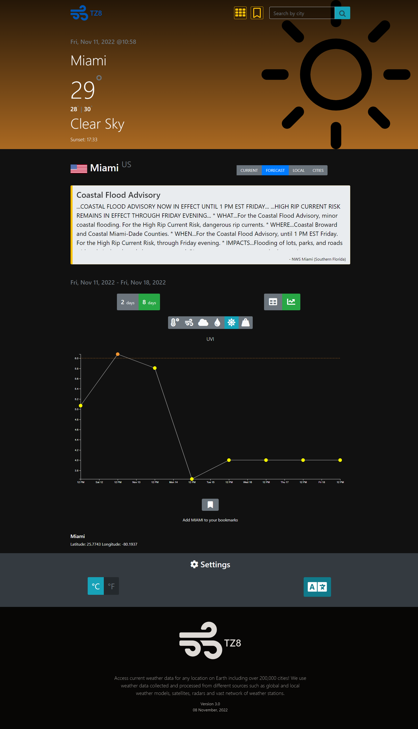Focus the Search by city field
The image size is (418, 729).
pos(302,13)
